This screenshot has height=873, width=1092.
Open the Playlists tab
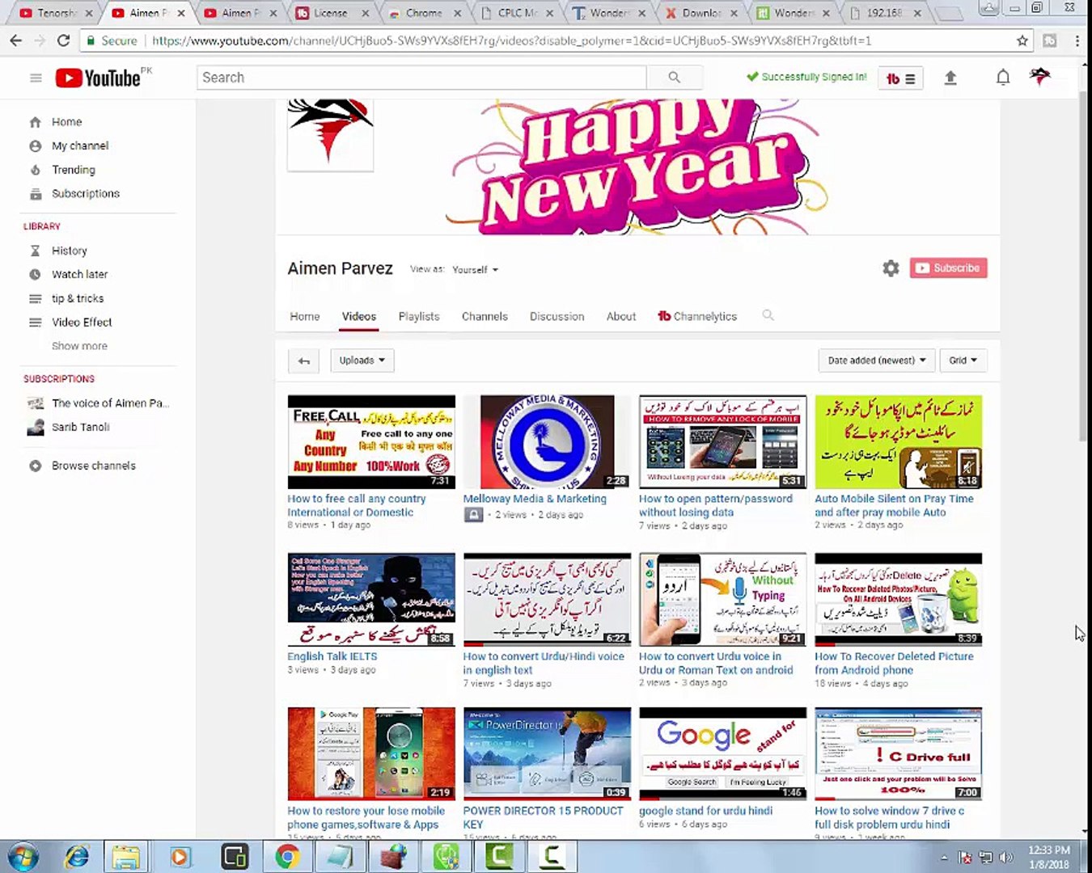419,316
